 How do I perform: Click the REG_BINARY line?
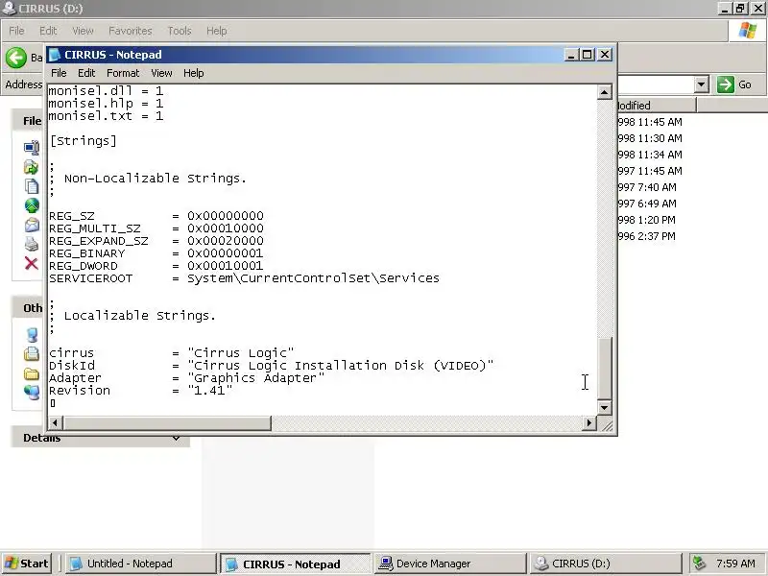click(x=156, y=253)
